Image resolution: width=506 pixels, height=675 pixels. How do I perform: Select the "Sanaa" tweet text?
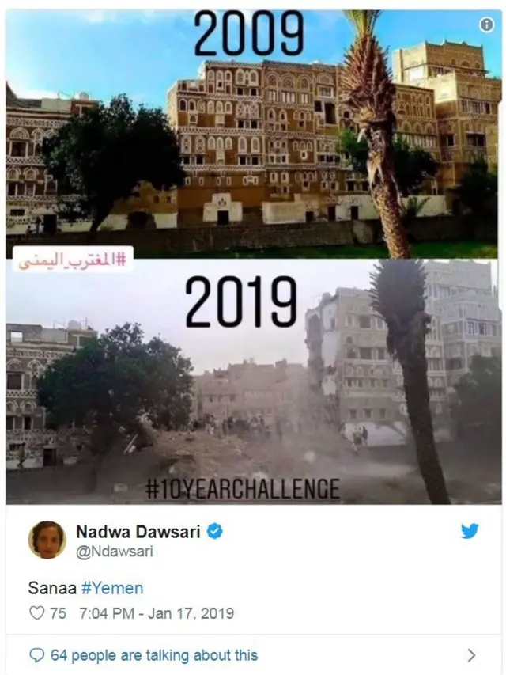pos(52,588)
